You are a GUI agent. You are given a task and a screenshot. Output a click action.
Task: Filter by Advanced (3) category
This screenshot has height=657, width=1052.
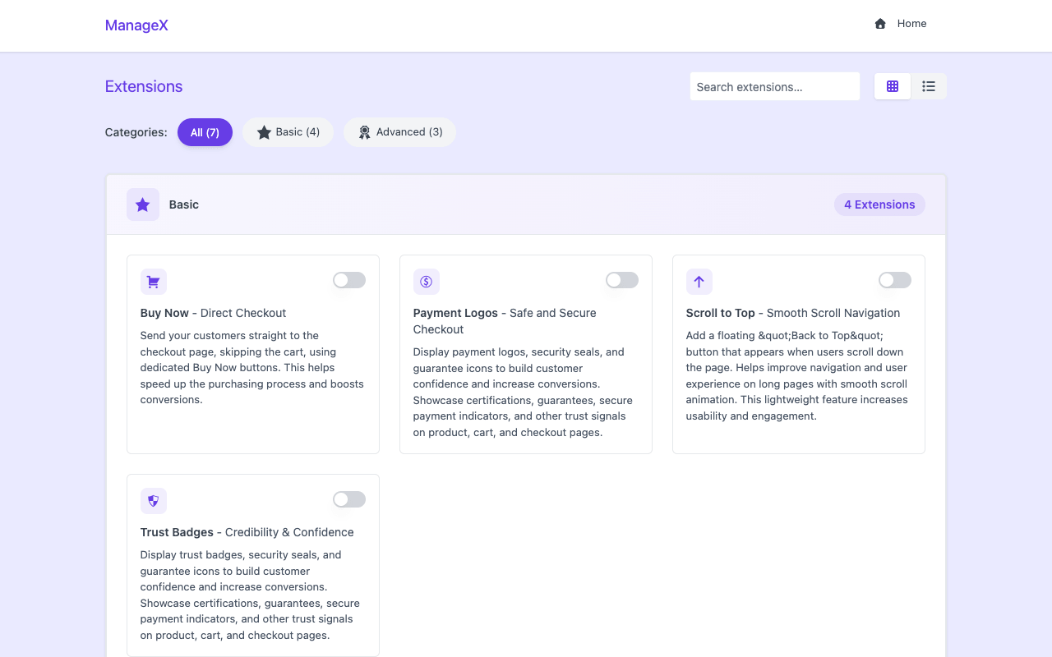point(399,132)
